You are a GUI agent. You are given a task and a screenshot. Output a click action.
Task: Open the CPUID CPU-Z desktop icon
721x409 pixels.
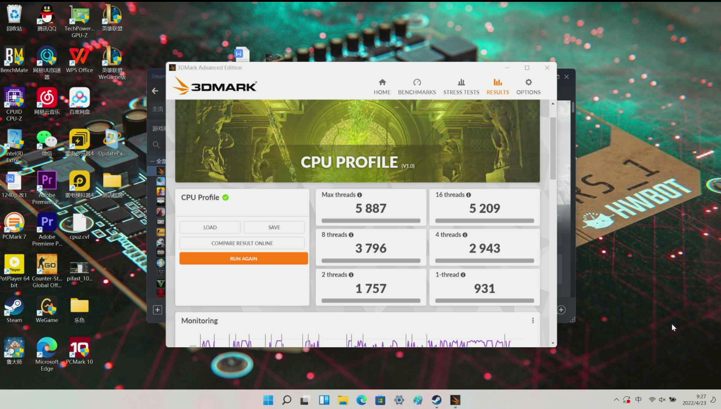point(14,105)
